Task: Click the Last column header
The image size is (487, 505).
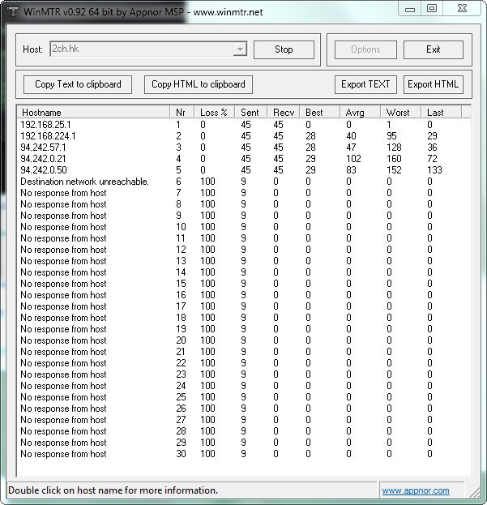Action: (442, 113)
